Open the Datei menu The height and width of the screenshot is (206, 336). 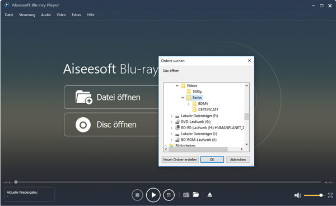9,15
